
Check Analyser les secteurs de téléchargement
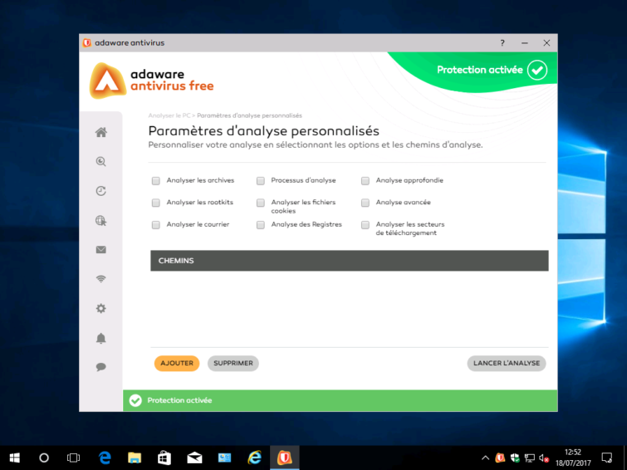(365, 225)
